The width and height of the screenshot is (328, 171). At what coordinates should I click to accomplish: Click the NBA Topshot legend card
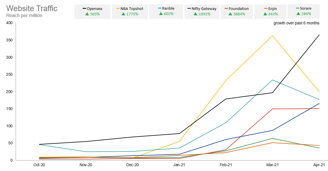(130, 12)
